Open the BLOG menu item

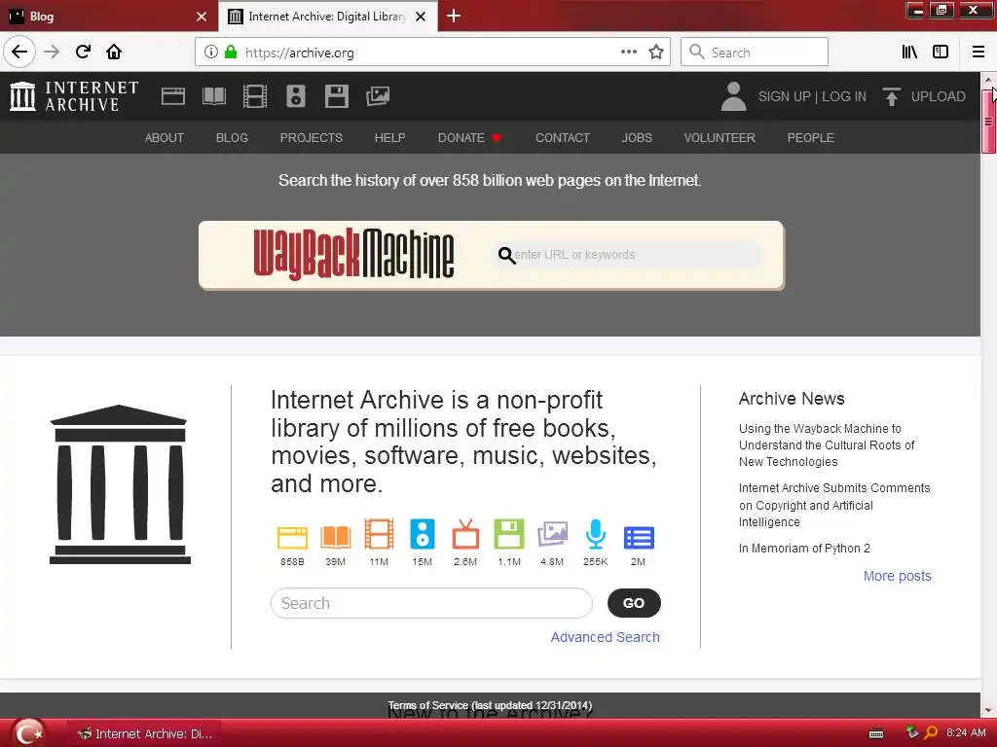coord(232,138)
